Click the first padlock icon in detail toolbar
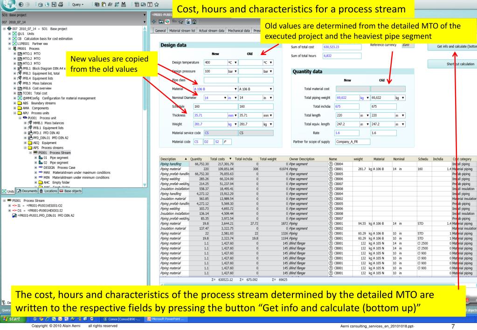 tap(188, 21)
